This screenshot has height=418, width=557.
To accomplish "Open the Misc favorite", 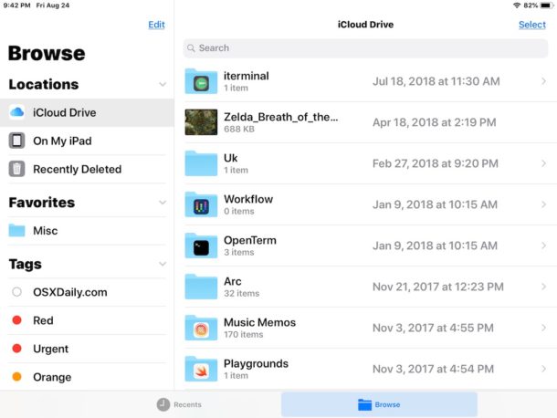I will click(x=87, y=231).
